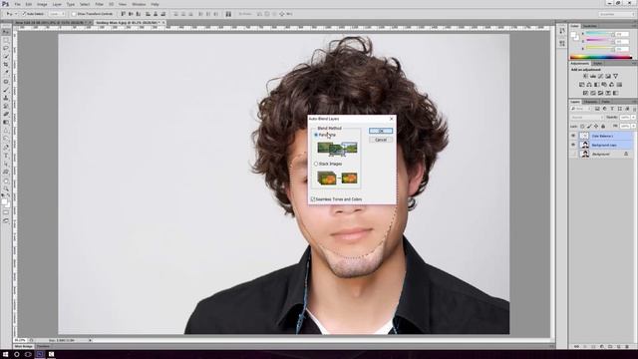Viewport: 638px width, 359px height.
Task: Select the Spot Healing Brush tool
Action: coord(6,82)
